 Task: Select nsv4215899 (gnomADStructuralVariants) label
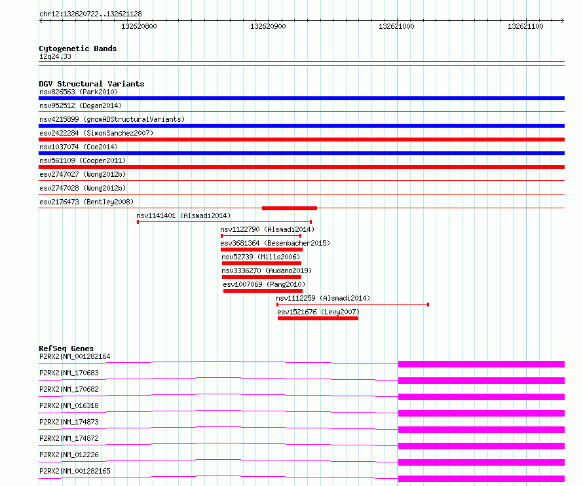click(112, 119)
